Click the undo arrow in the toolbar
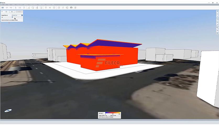Viewport: 219px width, 126px height. (7, 8)
